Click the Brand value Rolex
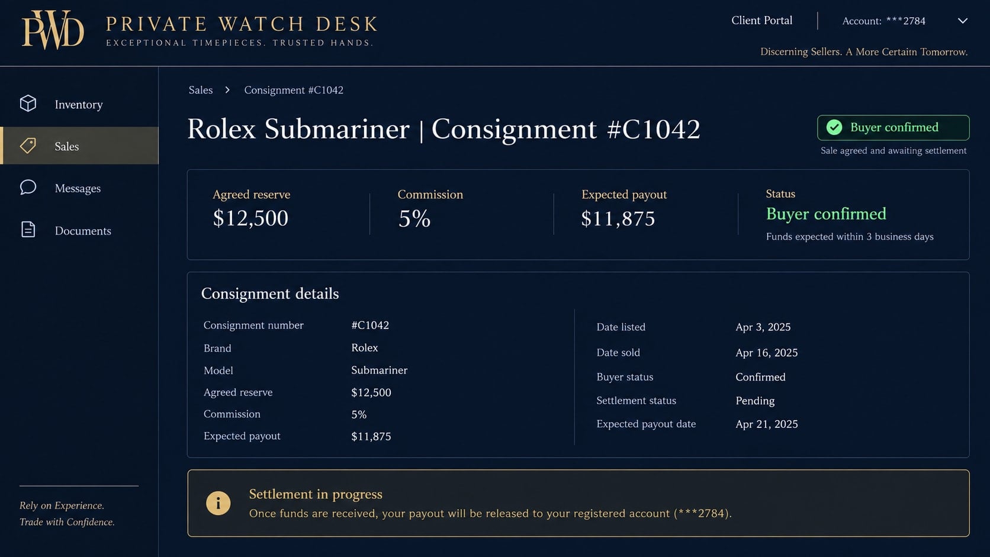Viewport: 990px width, 557px height. click(x=365, y=347)
